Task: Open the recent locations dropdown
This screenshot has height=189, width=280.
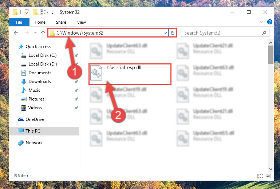Action: pos(35,32)
